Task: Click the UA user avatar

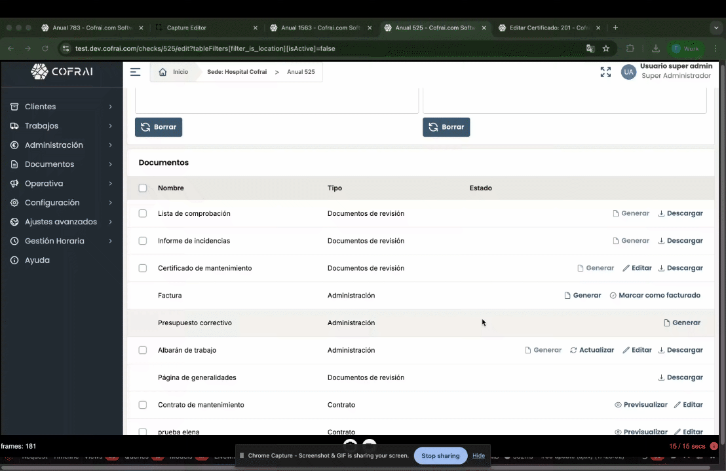Action: tap(628, 72)
